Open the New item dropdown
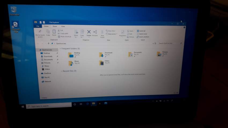The image size is (228, 128). pos(111,31)
